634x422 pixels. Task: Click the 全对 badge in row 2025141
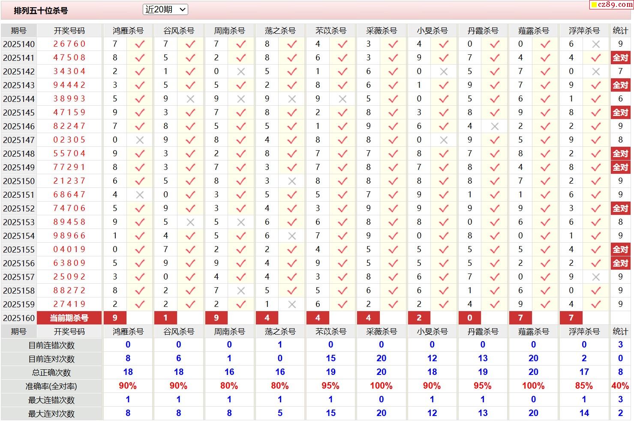click(620, 58)
